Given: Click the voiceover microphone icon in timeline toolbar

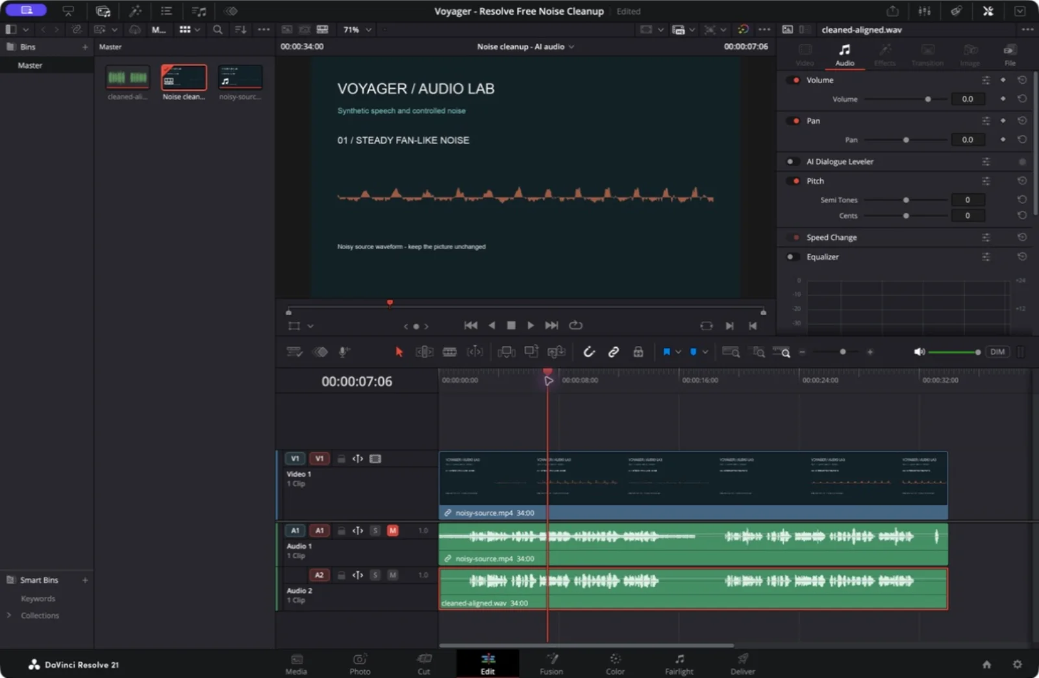Looking at the screenshot, I should (344, 352).
